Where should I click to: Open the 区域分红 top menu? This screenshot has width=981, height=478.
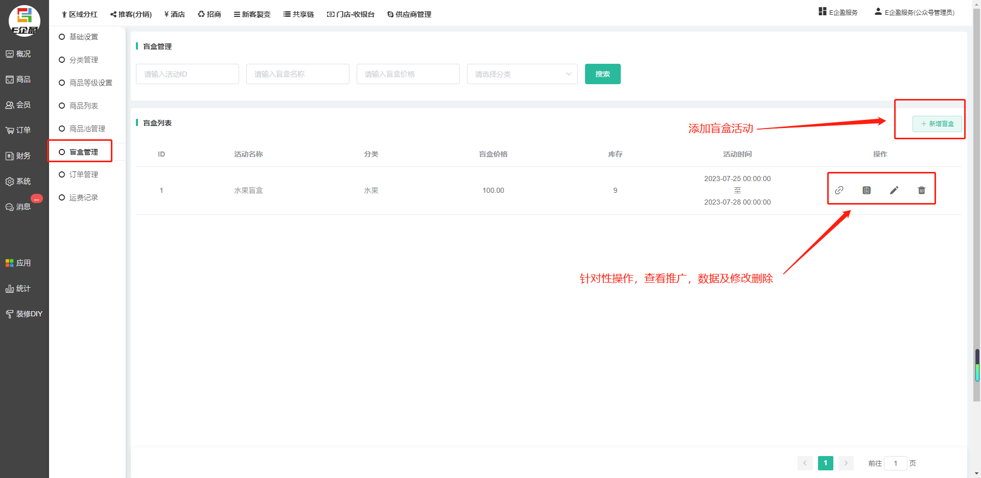(x=79, y=14)
